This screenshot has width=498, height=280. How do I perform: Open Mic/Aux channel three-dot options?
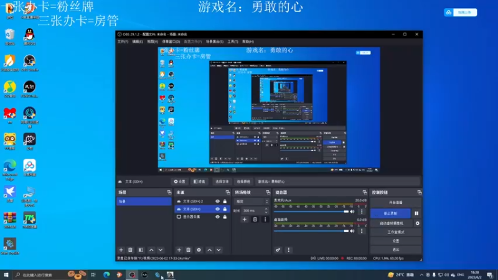tap(362, 212)
